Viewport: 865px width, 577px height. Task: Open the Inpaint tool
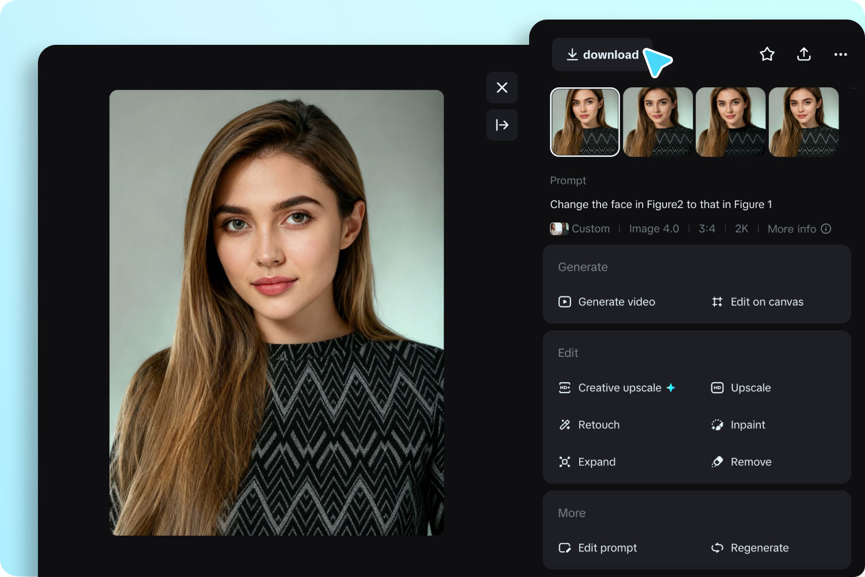738,425
